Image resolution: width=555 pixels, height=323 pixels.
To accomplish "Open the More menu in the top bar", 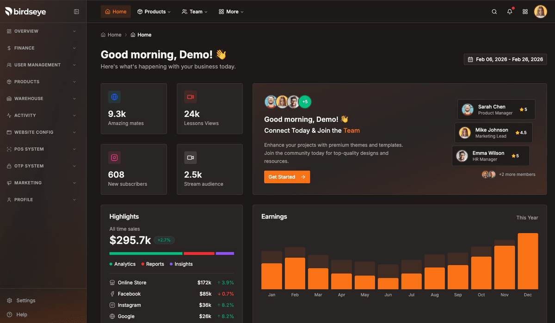I will coord(231,12).
